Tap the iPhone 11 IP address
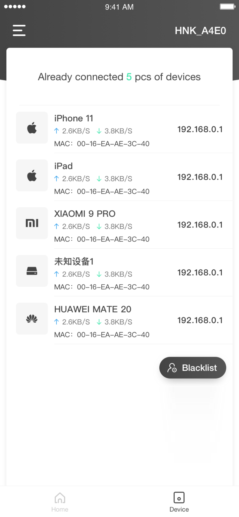The height and width of the screenshot is (517, 239). [x=200, y=129]
